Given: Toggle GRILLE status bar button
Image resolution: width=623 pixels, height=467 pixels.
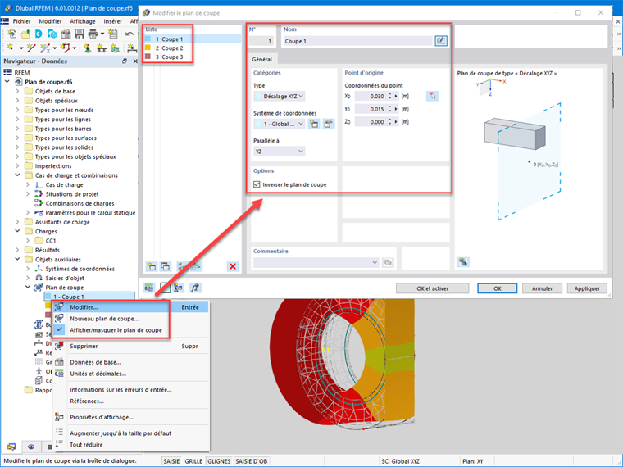Looking at the screenshot, I should tap(193, 461).
